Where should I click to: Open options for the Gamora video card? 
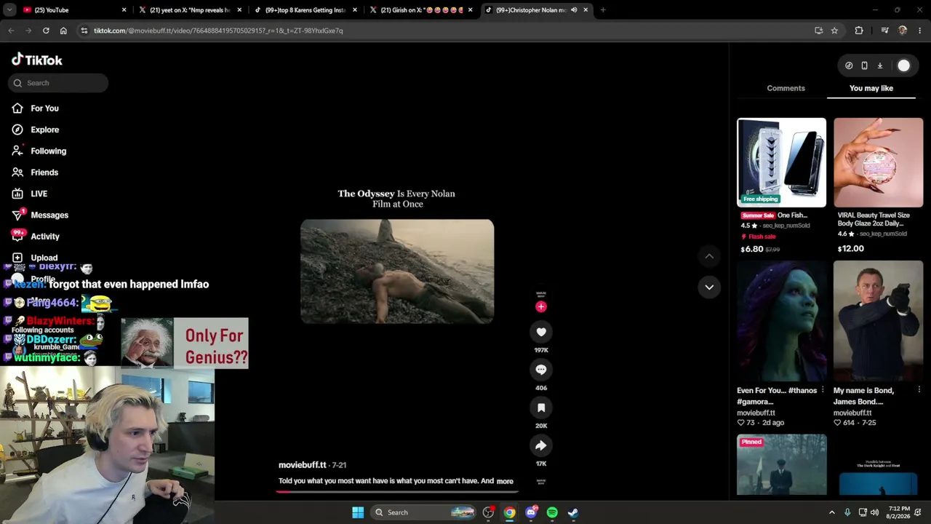click(x=823, y=390)
